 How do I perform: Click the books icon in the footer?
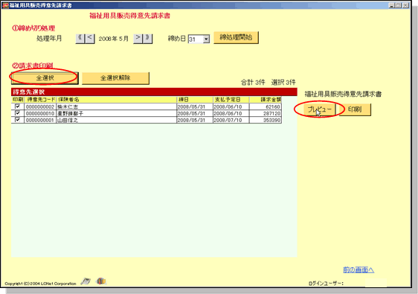point(101,281)
